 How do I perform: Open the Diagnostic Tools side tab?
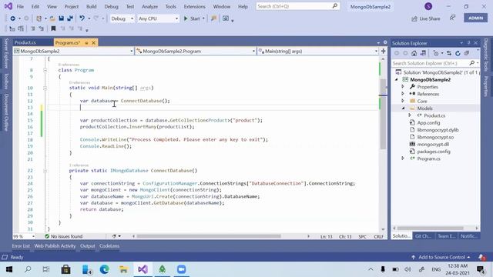(486, 55)
